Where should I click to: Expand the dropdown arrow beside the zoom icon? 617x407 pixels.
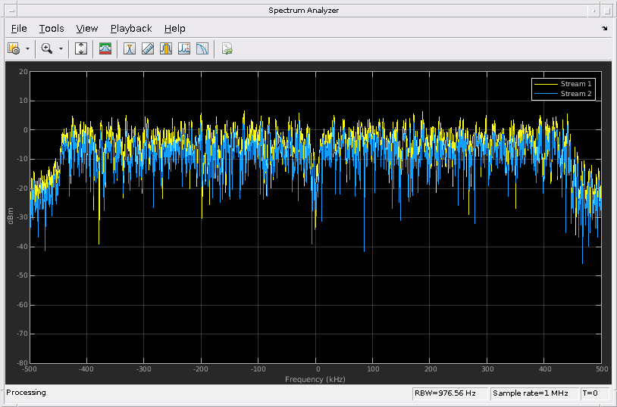pos(61,48)
